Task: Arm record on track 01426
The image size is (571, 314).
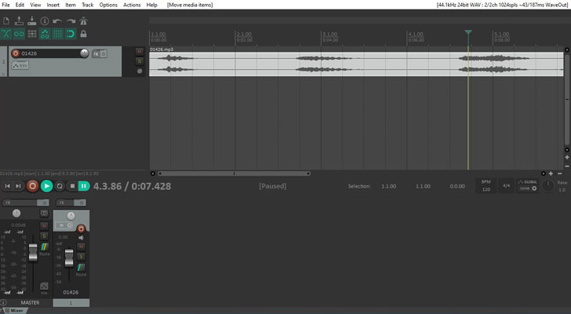Action: pos(15,53)
